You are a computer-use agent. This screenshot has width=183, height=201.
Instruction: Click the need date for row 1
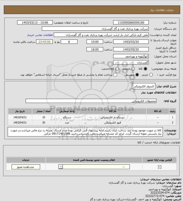[x=20, y=117]
